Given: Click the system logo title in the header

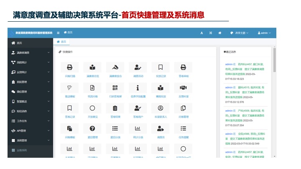Looking at the screenshot, I should 32,33.
